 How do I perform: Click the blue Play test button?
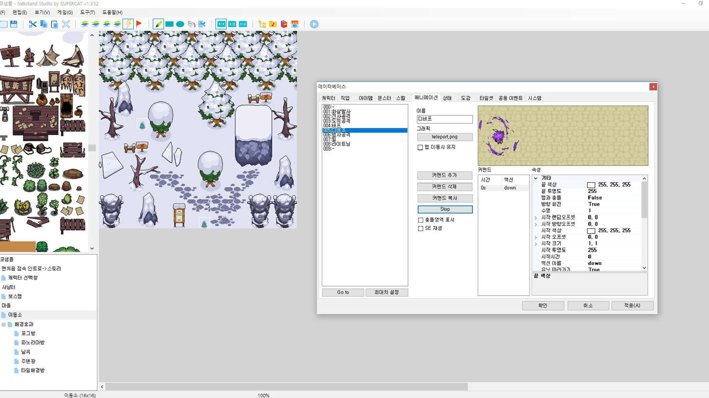click(x=314, y=24)
